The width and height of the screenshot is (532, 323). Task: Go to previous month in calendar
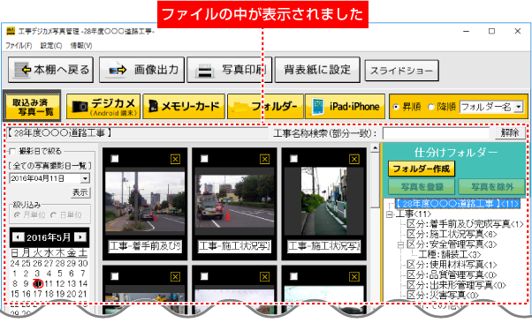(18, 237)
